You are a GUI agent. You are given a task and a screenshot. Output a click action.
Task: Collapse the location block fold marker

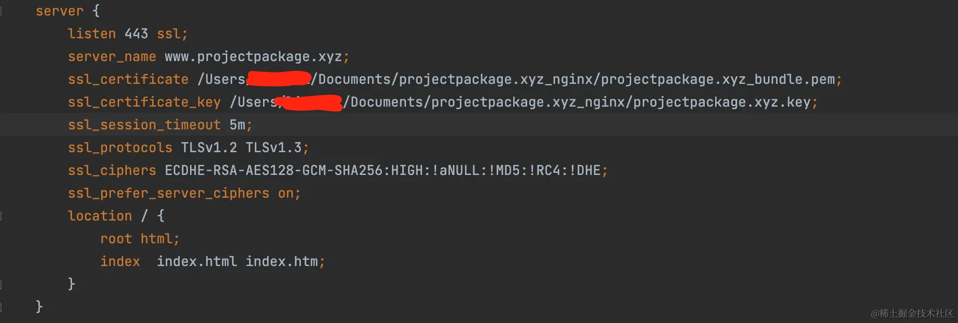pos(1,216)
